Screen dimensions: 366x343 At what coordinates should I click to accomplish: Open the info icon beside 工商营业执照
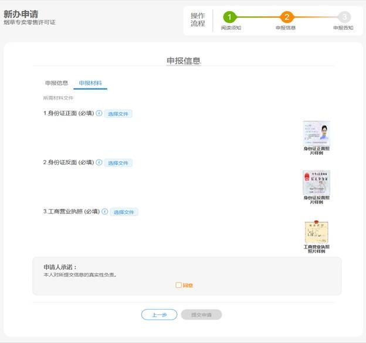[x=104, y=212]
